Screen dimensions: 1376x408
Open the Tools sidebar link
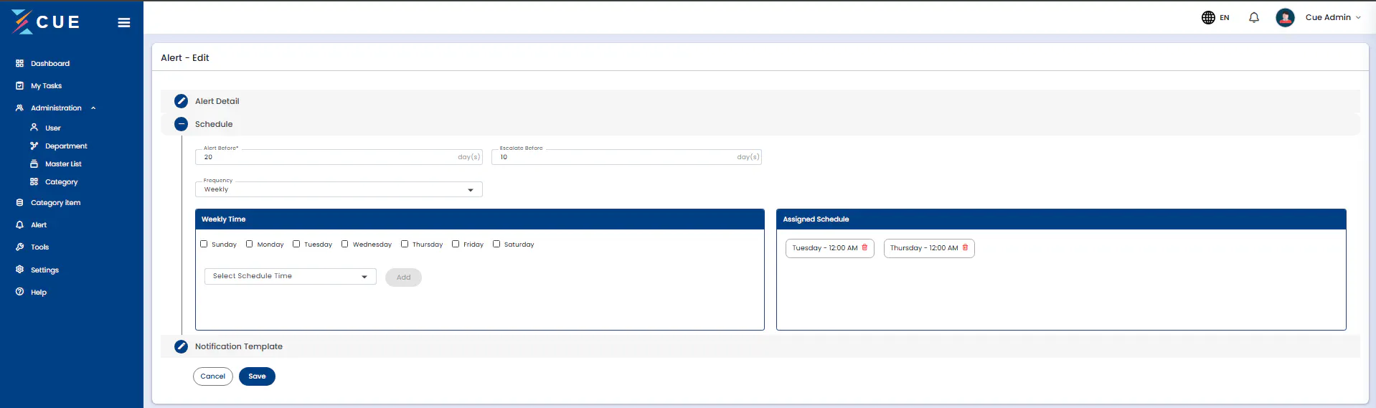tap(39, 247)
